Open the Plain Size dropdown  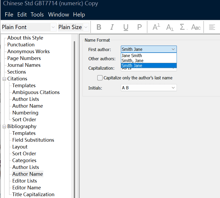(x=86, y=27)
